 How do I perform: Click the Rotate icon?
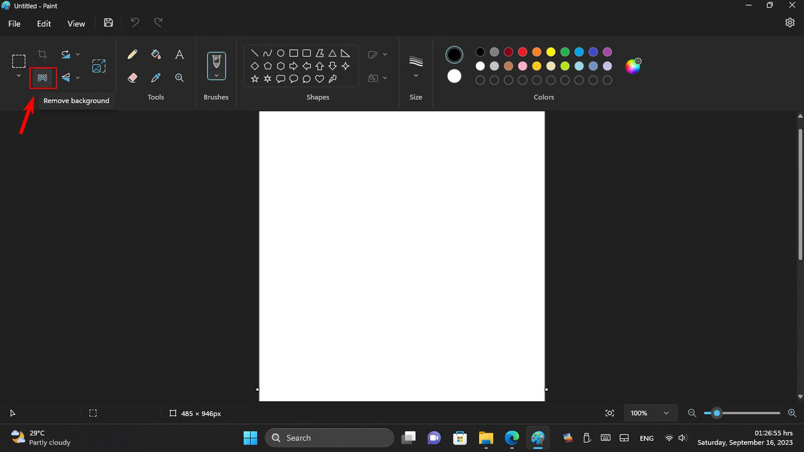(65, 55)
